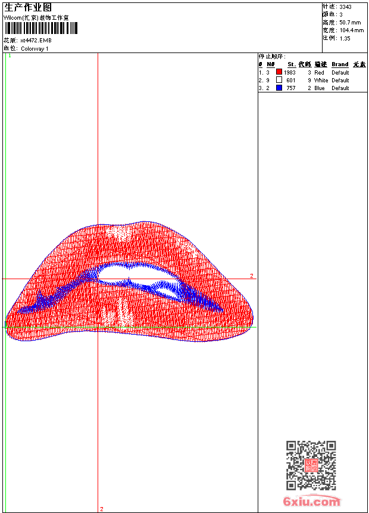The width and height of the screenshot is (369, 513).
Task: Open the 6xiu.com watermark link
Action: [x=311, y=502]
